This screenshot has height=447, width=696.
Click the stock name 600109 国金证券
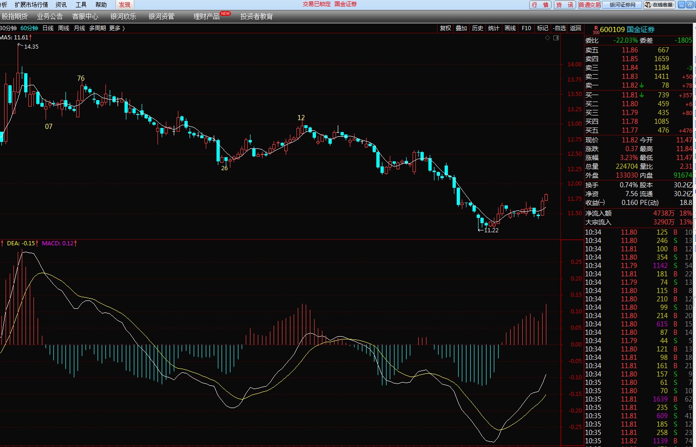coord(627,30)
